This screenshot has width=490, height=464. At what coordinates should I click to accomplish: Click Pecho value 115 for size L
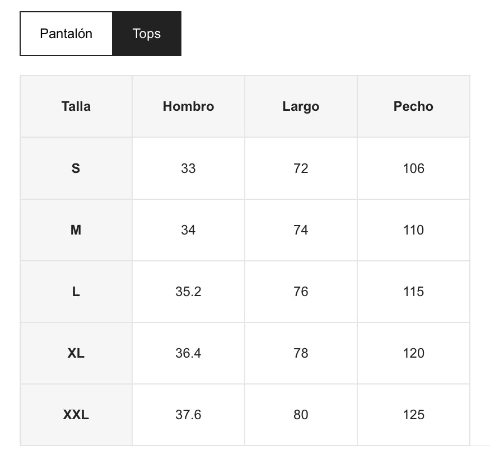click(x=413, y=292)
